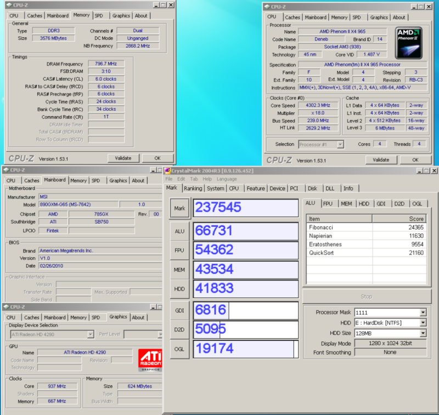Image resolution: width=439 pixels, height=415 pixels.
Task: Open the File menu in CrystalMark
Action: pyautogui.click(x=169, y=179)
